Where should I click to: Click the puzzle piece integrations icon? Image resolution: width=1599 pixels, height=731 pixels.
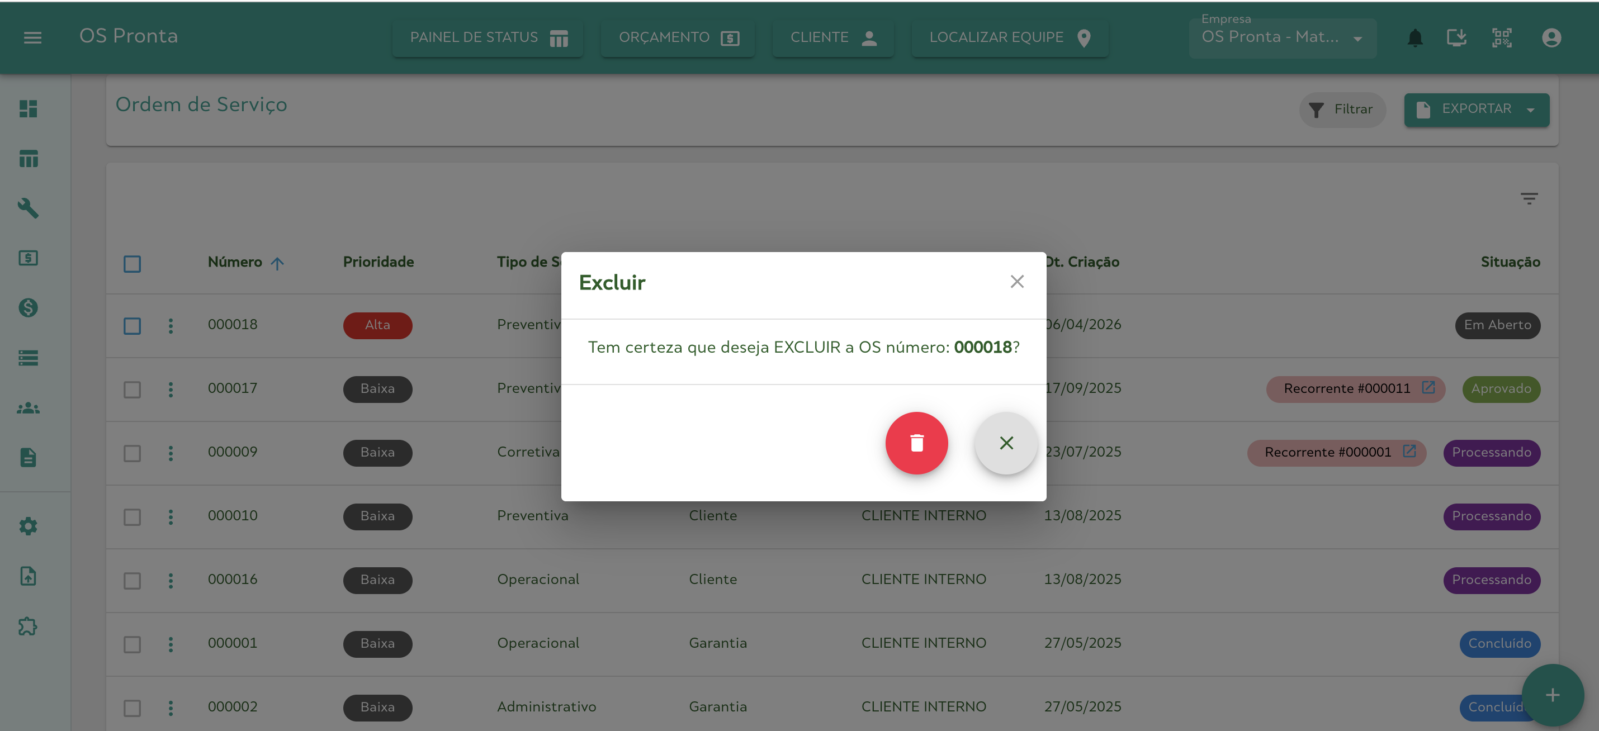[x=29, y=626]
